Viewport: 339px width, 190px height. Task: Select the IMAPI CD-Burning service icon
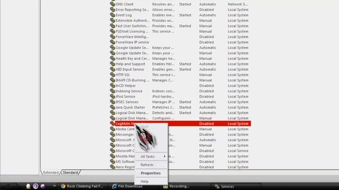click(x=112, y=80)
